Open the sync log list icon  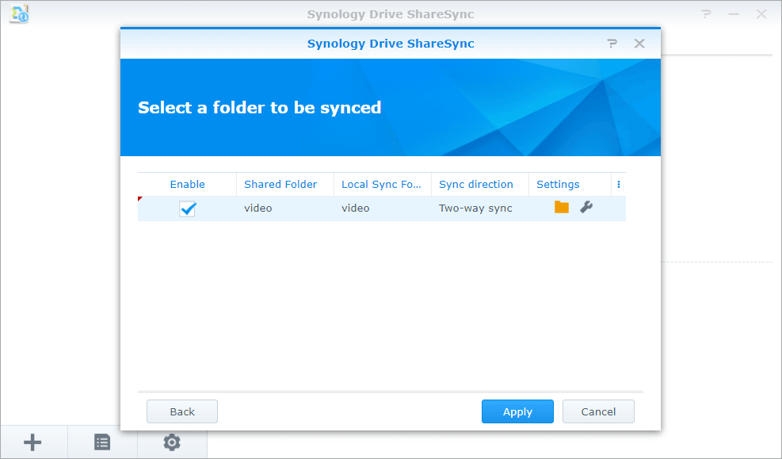pyautogui.click(x=102, y=442)
